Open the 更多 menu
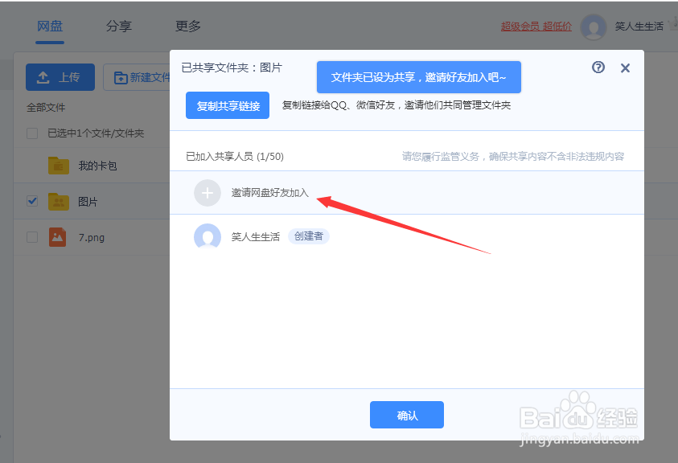Viewport: 678px width, 463px height. (187, 25)
